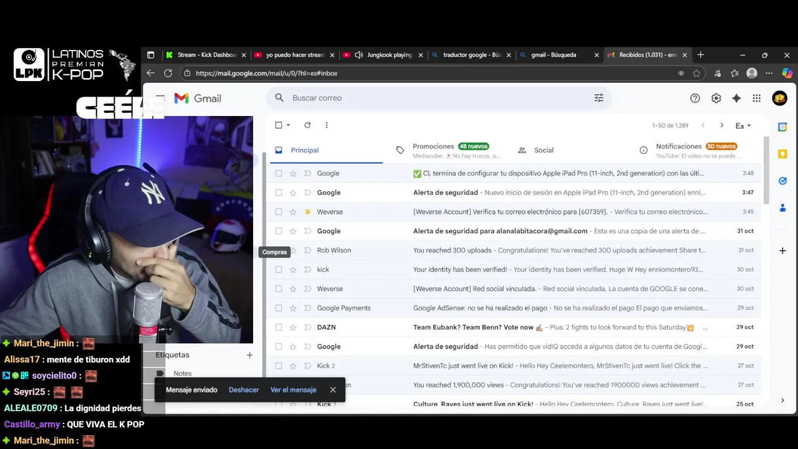Get add-ons plus icon in side panel

click(x=782, y=251)
